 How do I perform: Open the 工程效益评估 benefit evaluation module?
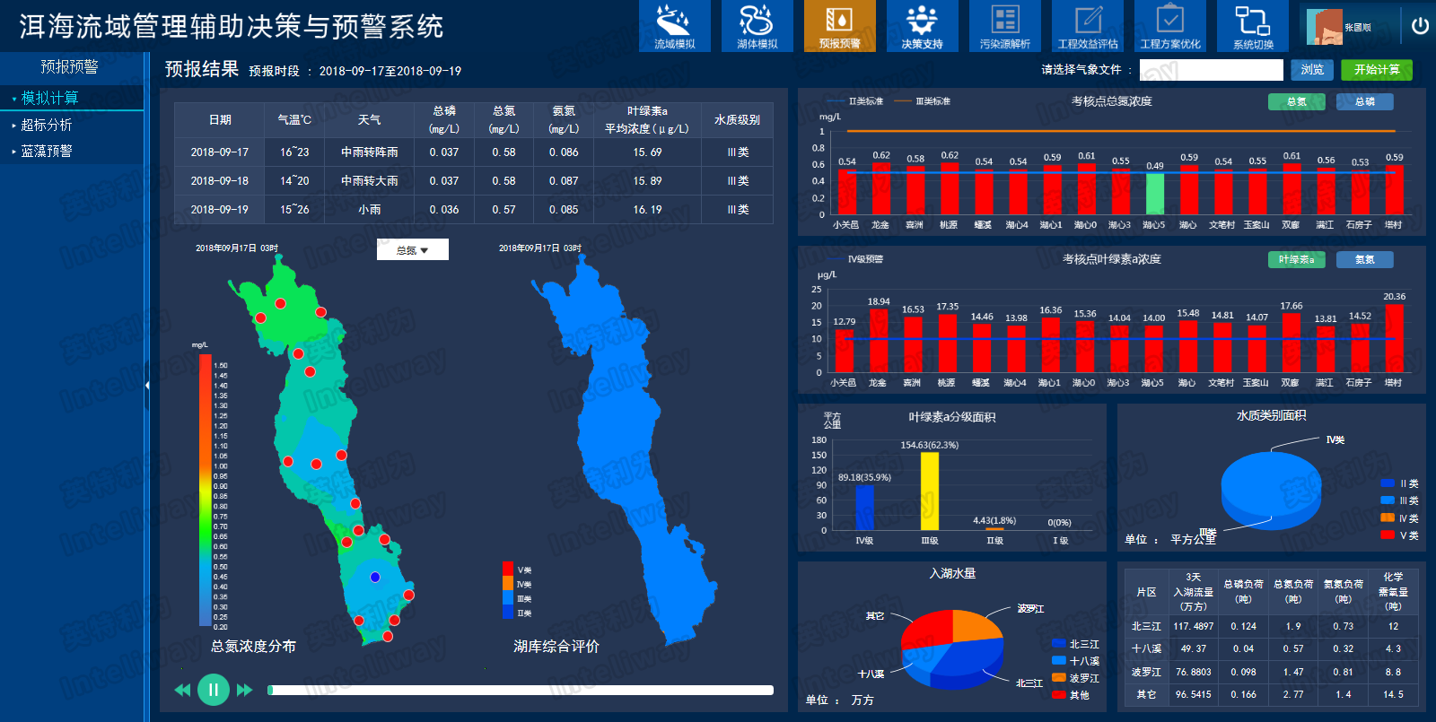tap(1087, 26)
